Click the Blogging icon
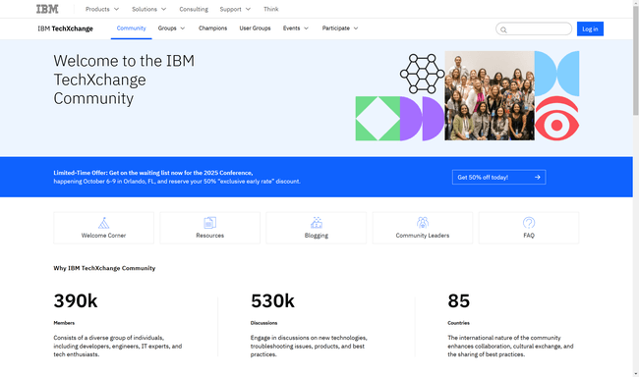639x377 pixels. coord(317,223)
